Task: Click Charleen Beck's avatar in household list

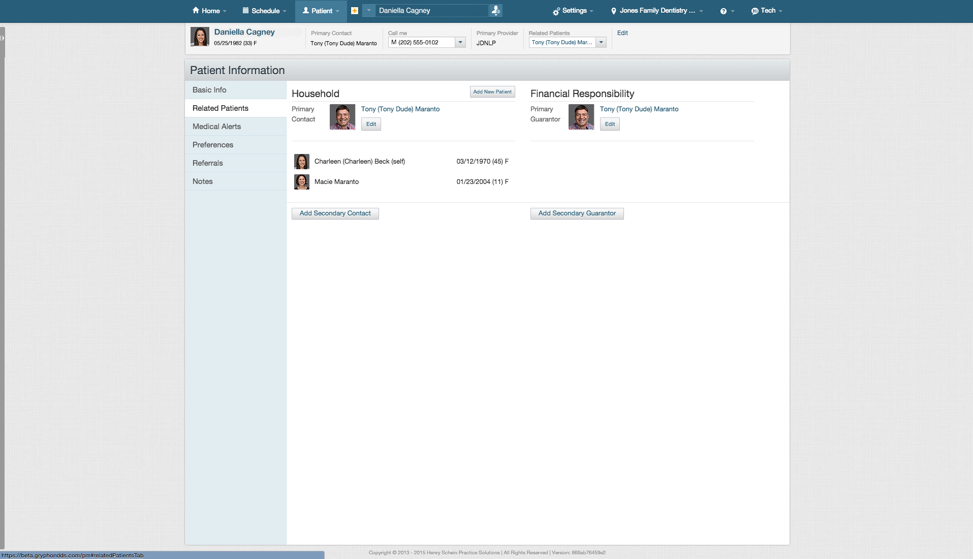Action: [x=302, y=162]
